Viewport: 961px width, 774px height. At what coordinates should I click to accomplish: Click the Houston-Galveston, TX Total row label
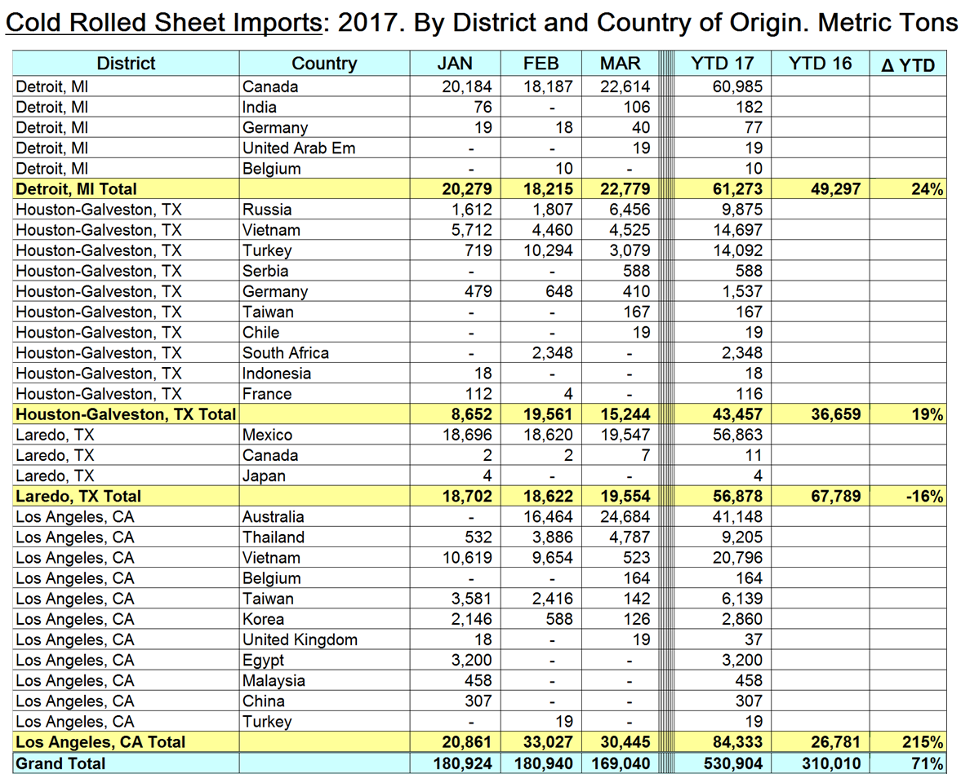pyautogui.click(x=126, y=414)
